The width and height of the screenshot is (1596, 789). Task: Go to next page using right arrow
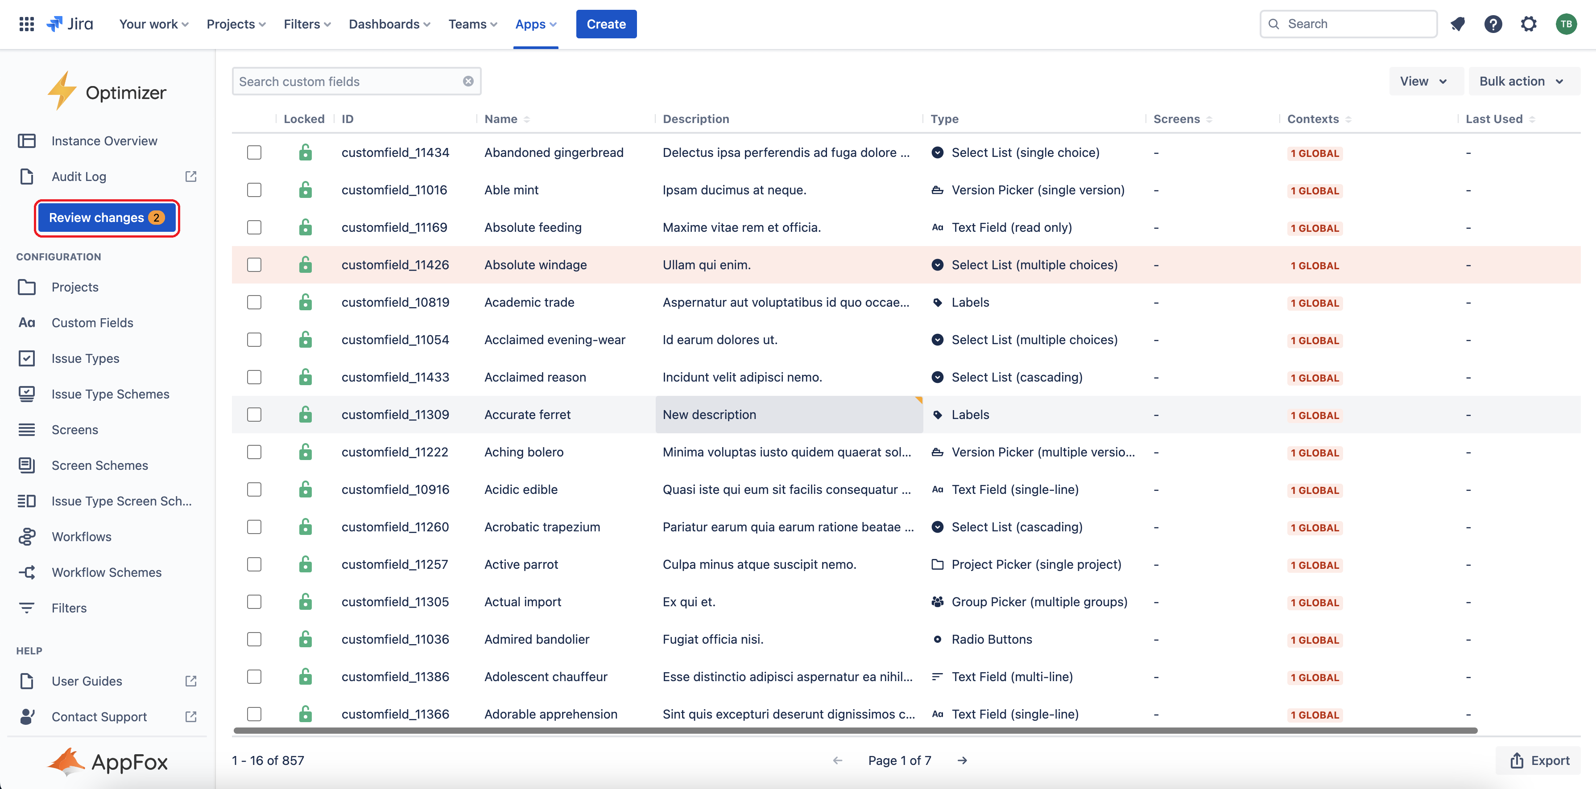[962, 760]
